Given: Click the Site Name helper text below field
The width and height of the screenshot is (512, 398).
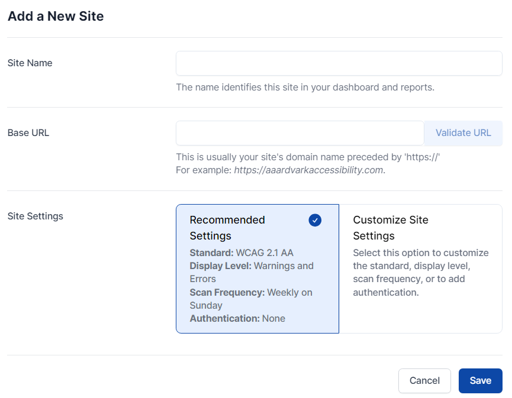Looking at the screenshot, I should 305,88.
